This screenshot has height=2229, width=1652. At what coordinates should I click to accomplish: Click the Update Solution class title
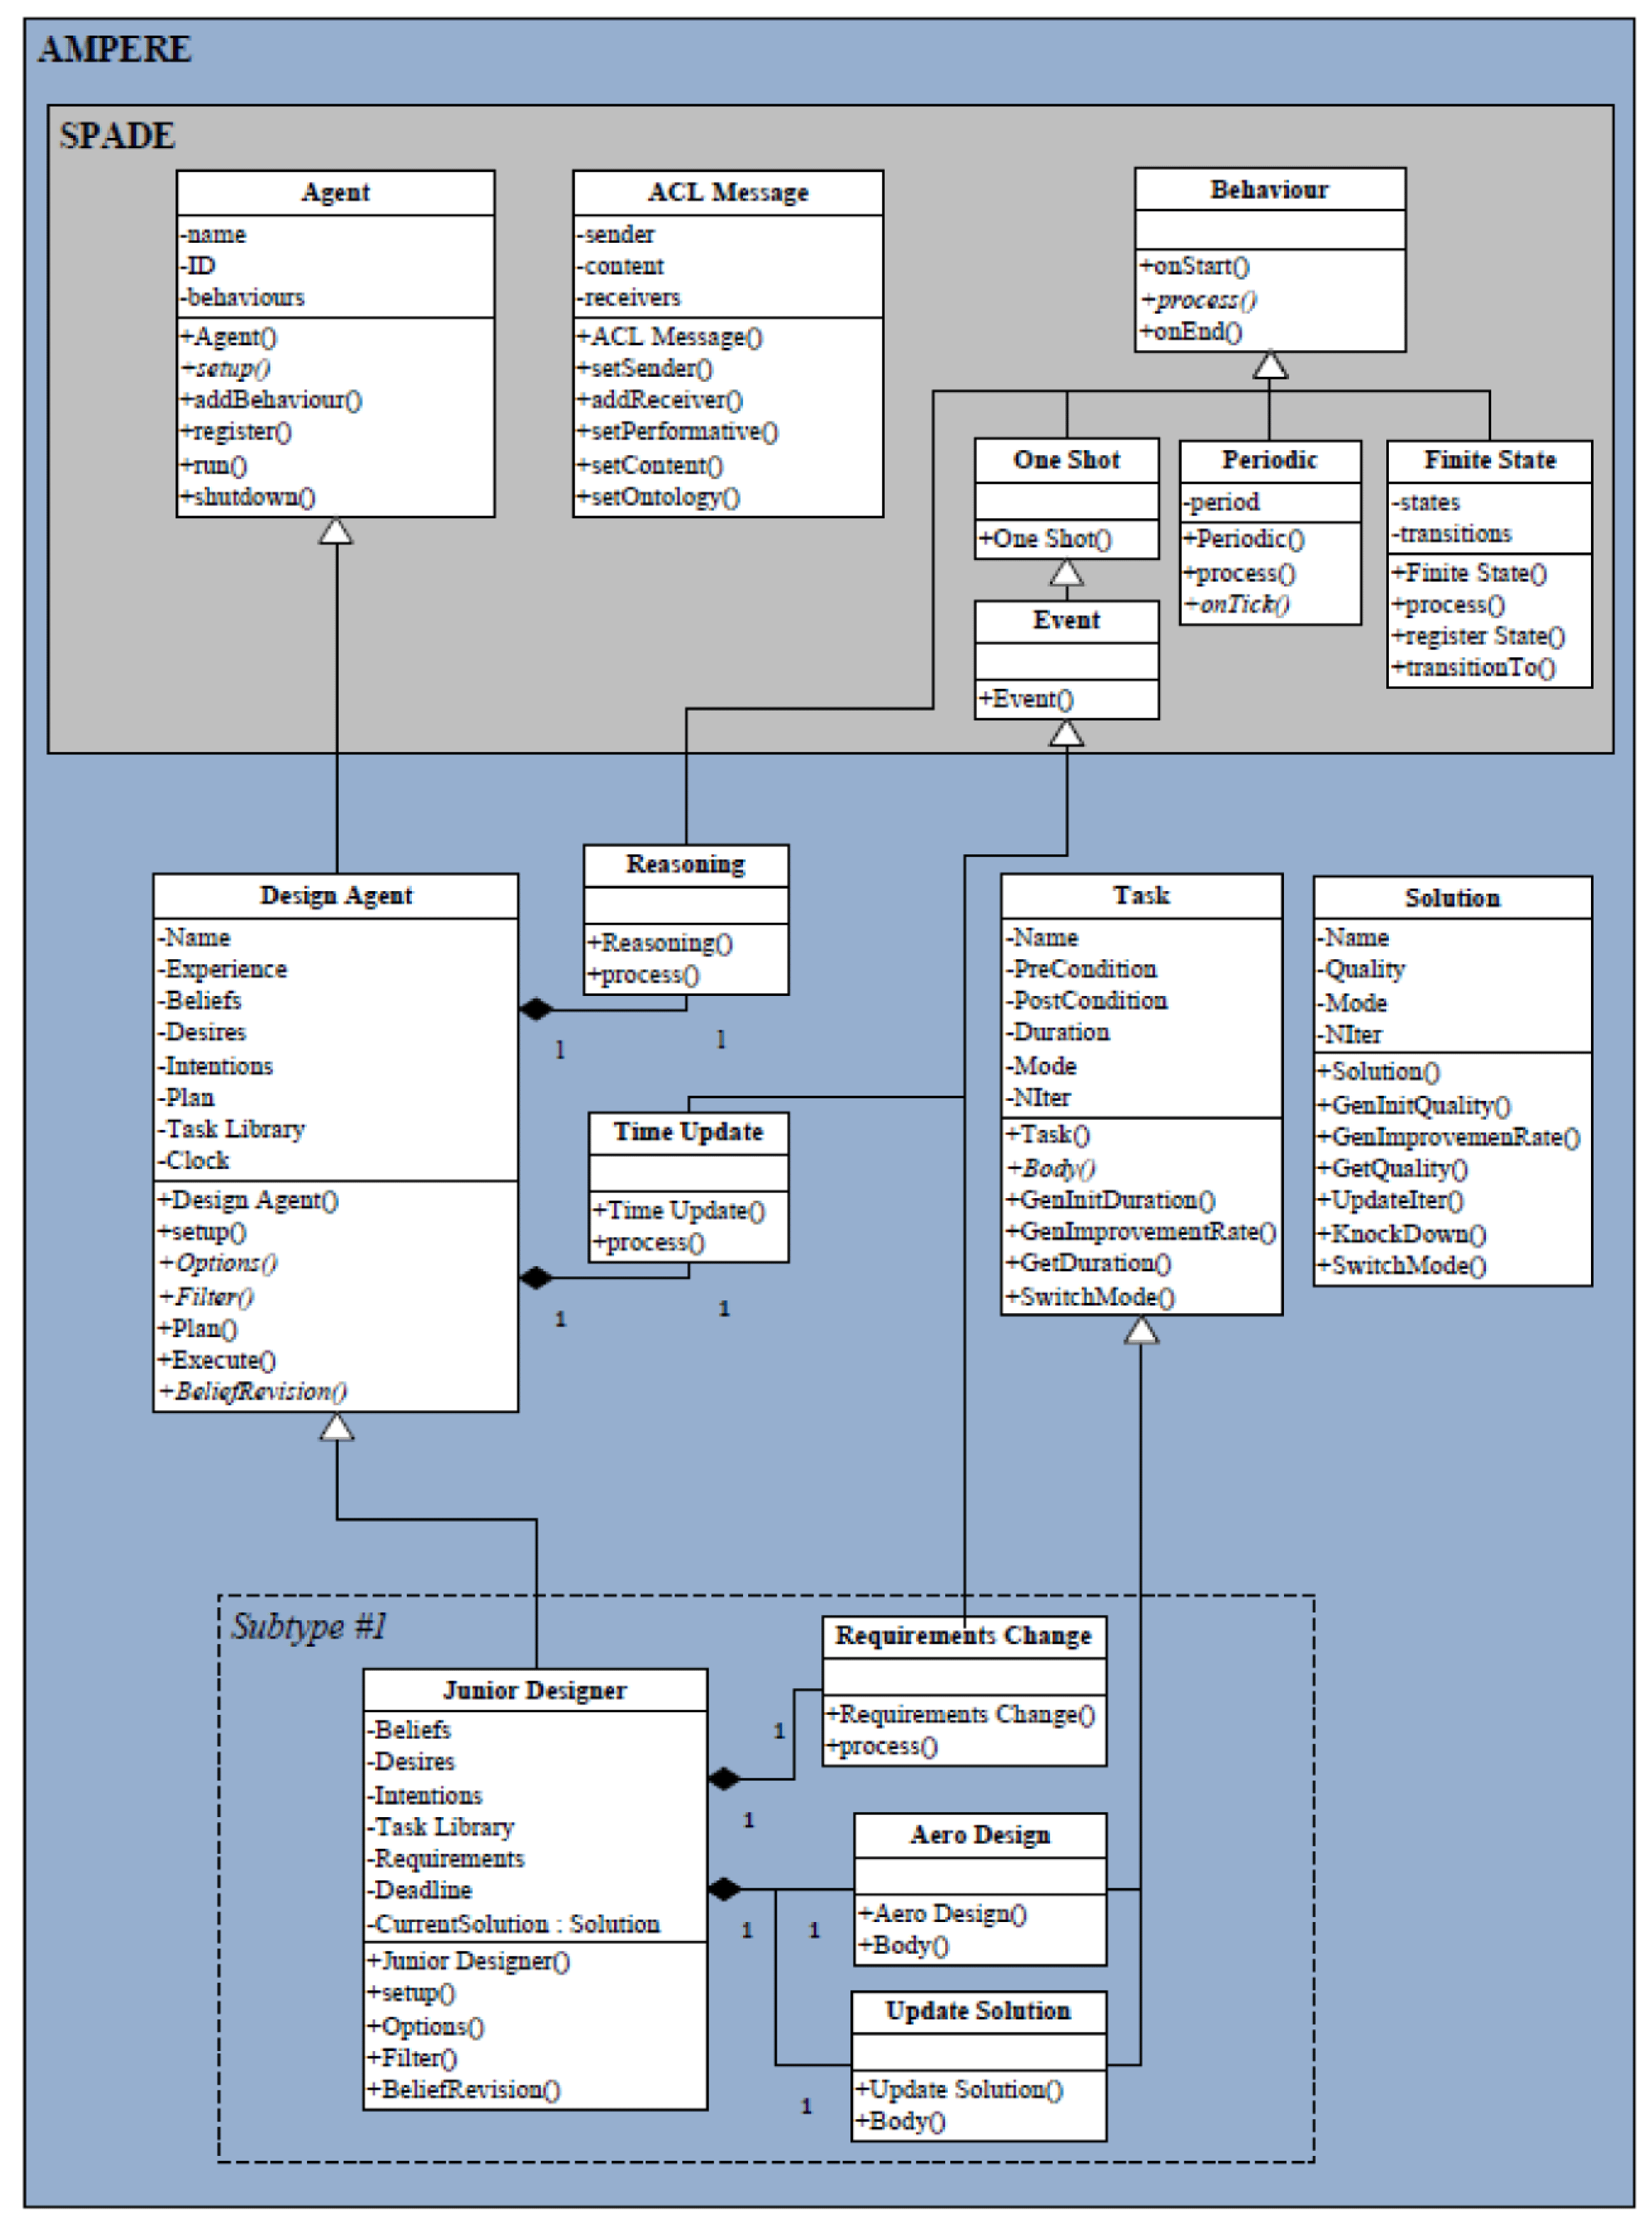point(978,2011)
